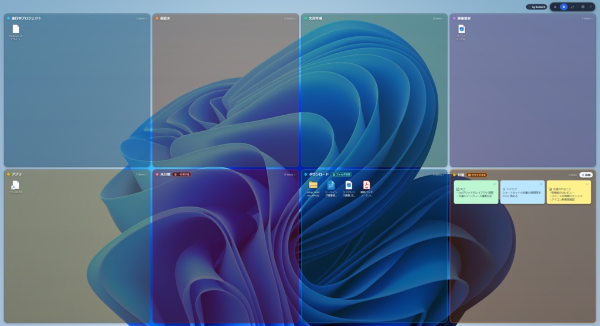This screenshot has width=600, height=326.
Task: Click the 仮置き panel title
Action: (165, 18)
